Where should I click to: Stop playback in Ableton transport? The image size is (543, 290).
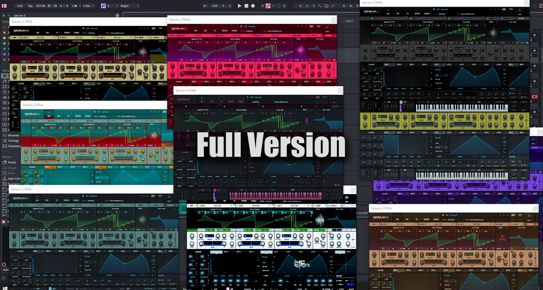pyautogui.click(x=246, y=6)
